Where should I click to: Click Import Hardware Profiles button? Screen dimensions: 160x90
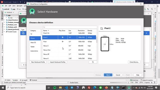(x=57, y=62)
